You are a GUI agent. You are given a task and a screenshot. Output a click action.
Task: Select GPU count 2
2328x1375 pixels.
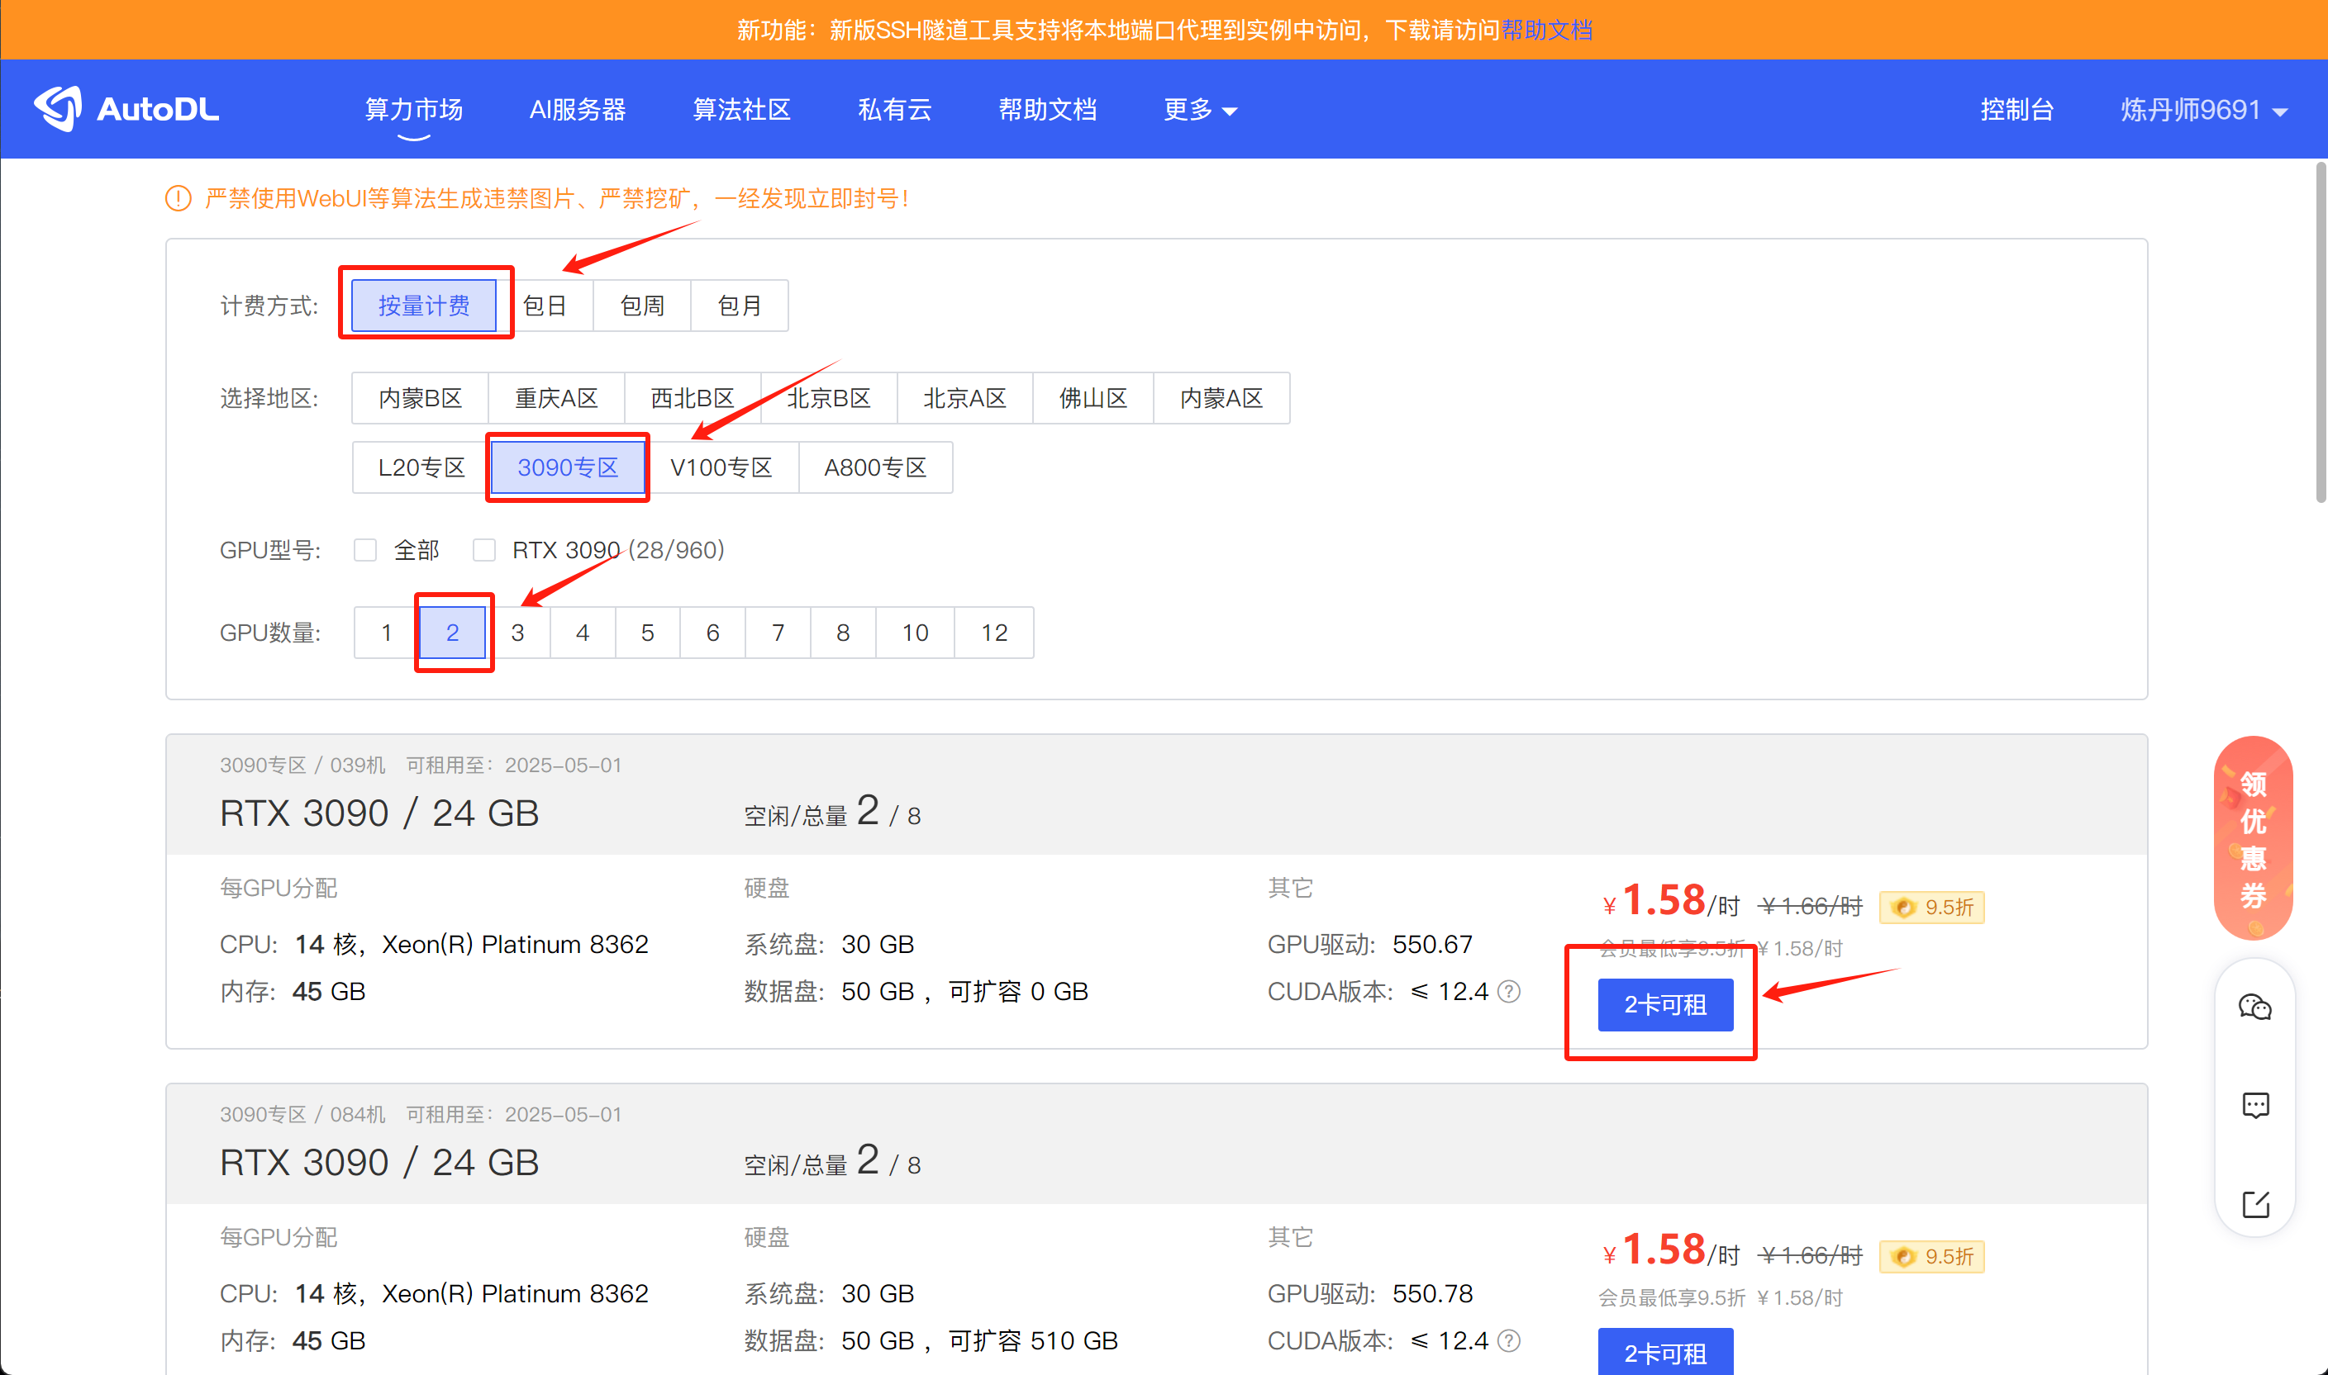(x=452, y=633)
